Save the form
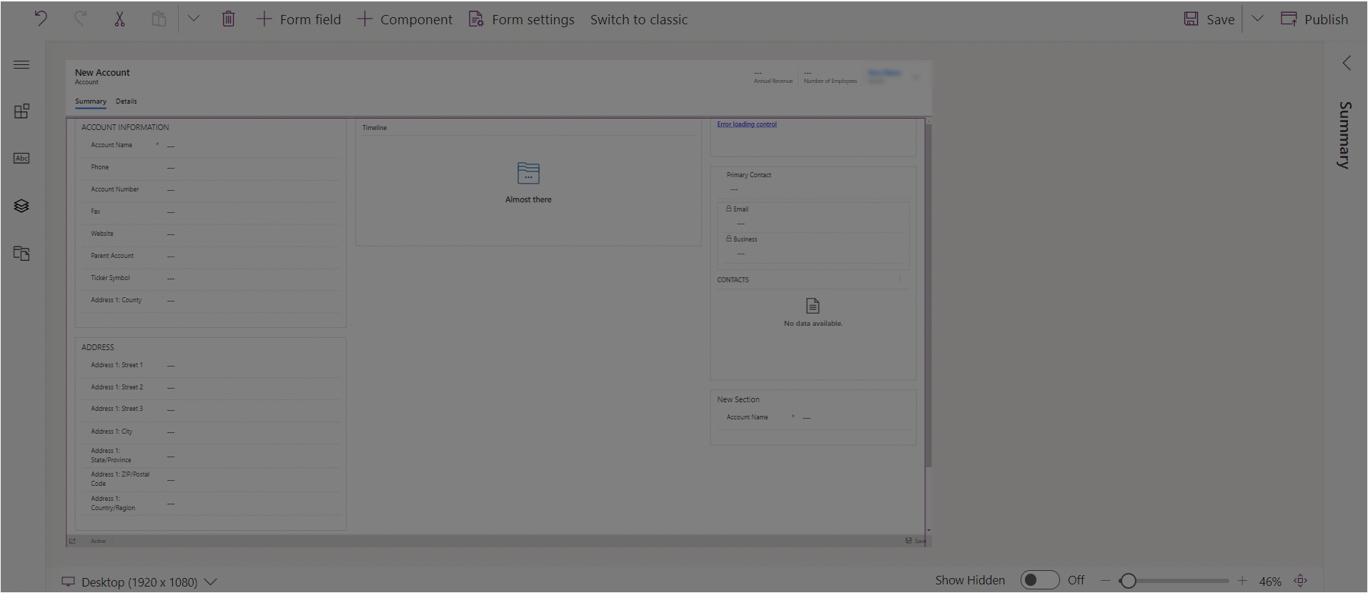The image size is (1368, 593). click(x=1209, y=19)
